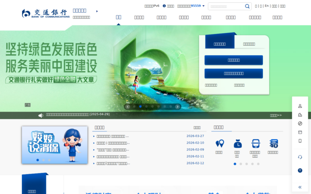
Task: Open the mobile phone icon in right sidebar
Action: 300,141
